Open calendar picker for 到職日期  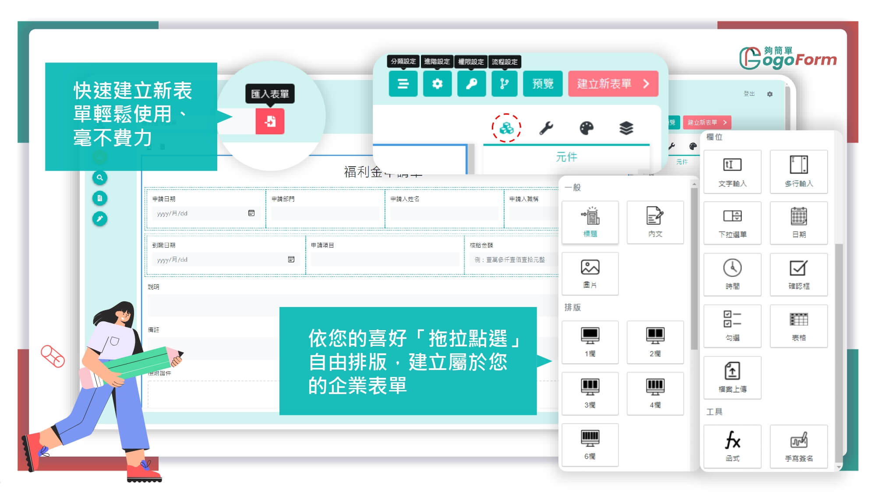[x=291, y=259]
